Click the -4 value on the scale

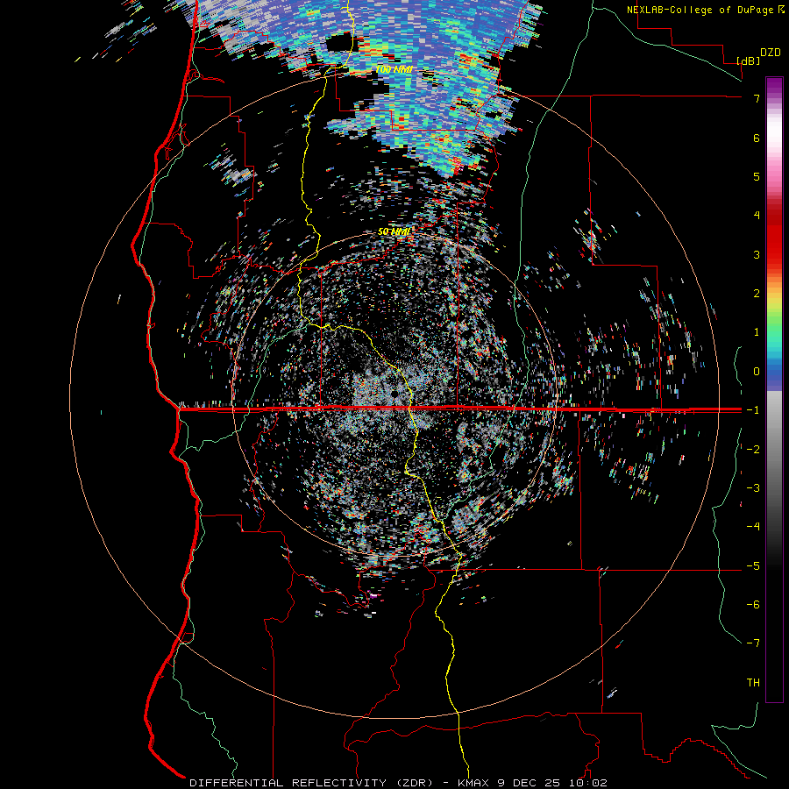[753, 527]
